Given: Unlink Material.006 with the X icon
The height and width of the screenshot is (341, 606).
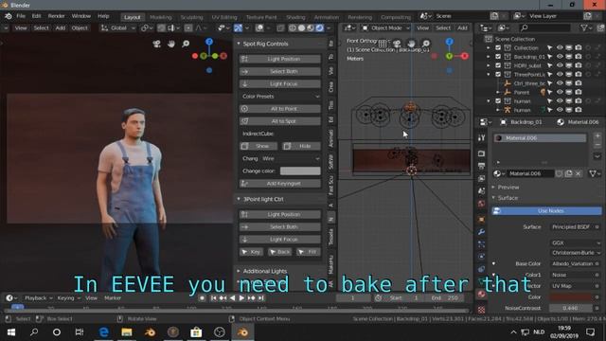Looking at the screenshot, I should coord(579,173).
